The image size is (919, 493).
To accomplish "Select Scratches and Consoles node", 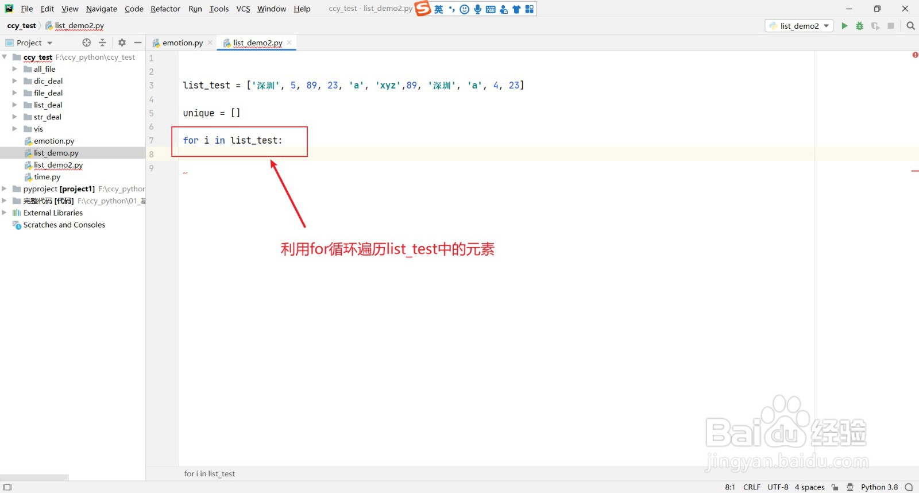I will pos(64,225).
